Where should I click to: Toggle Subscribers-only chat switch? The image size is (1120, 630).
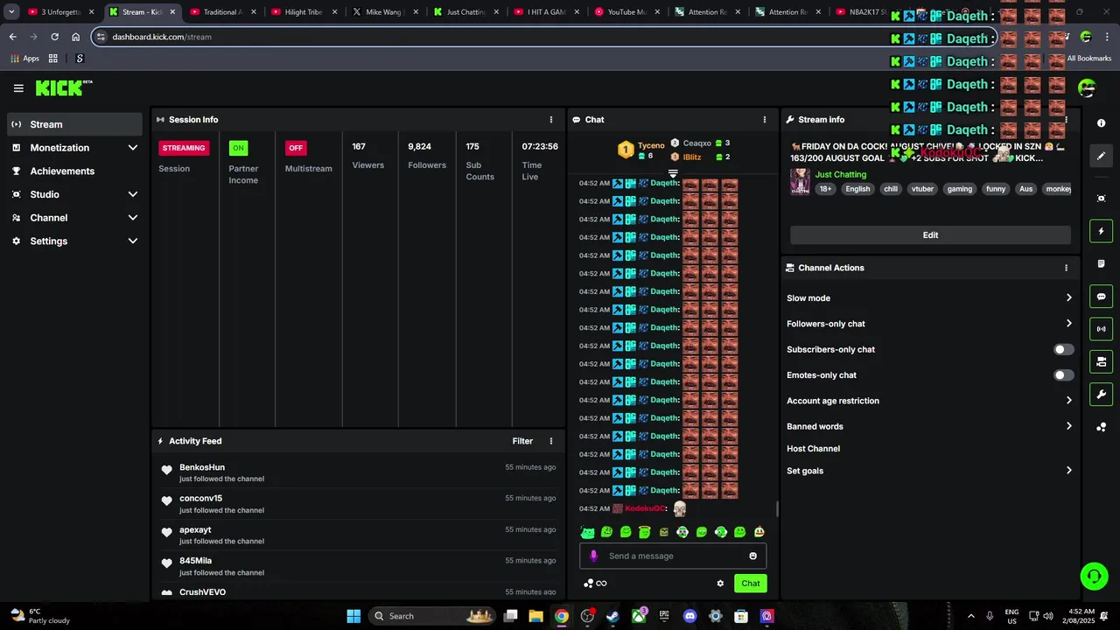click(1063, 349)
